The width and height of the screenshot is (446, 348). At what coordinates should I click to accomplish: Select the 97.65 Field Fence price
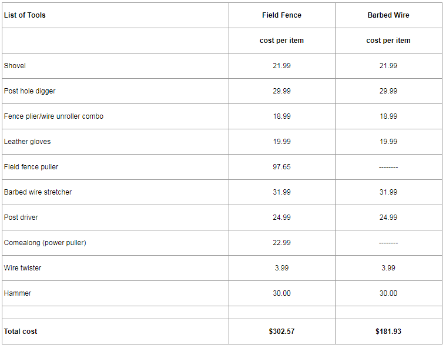click(281, 167)
